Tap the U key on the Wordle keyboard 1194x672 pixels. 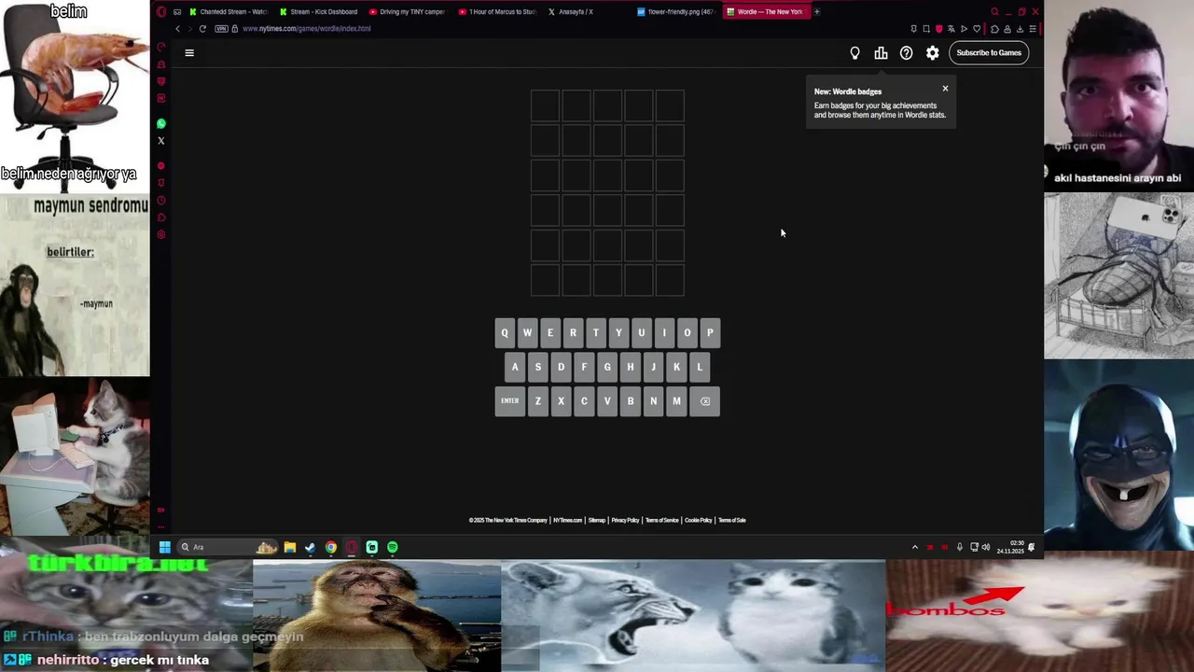[x=642, y=333]
